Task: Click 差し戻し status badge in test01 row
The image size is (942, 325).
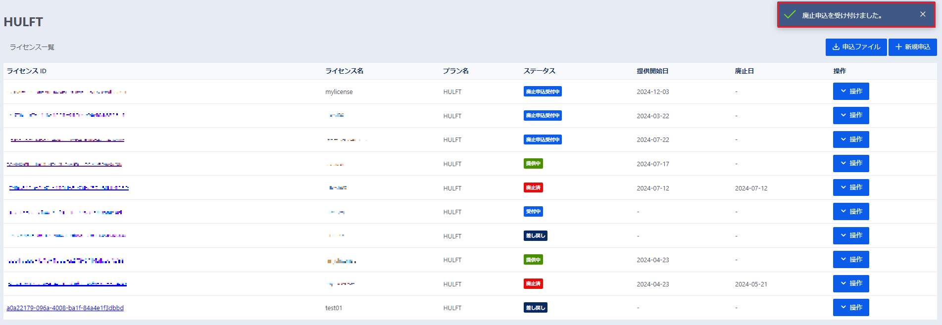Action: (x=535, y=308)
